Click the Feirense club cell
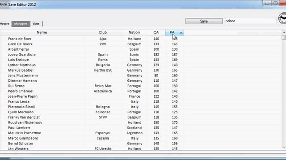This screenshot has width=286, height=160. (x=103, y=112)
